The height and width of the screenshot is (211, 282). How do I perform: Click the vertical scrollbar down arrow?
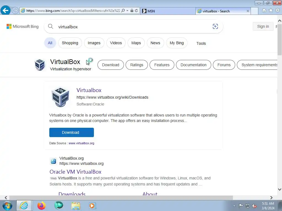click(x=280, y=189)
